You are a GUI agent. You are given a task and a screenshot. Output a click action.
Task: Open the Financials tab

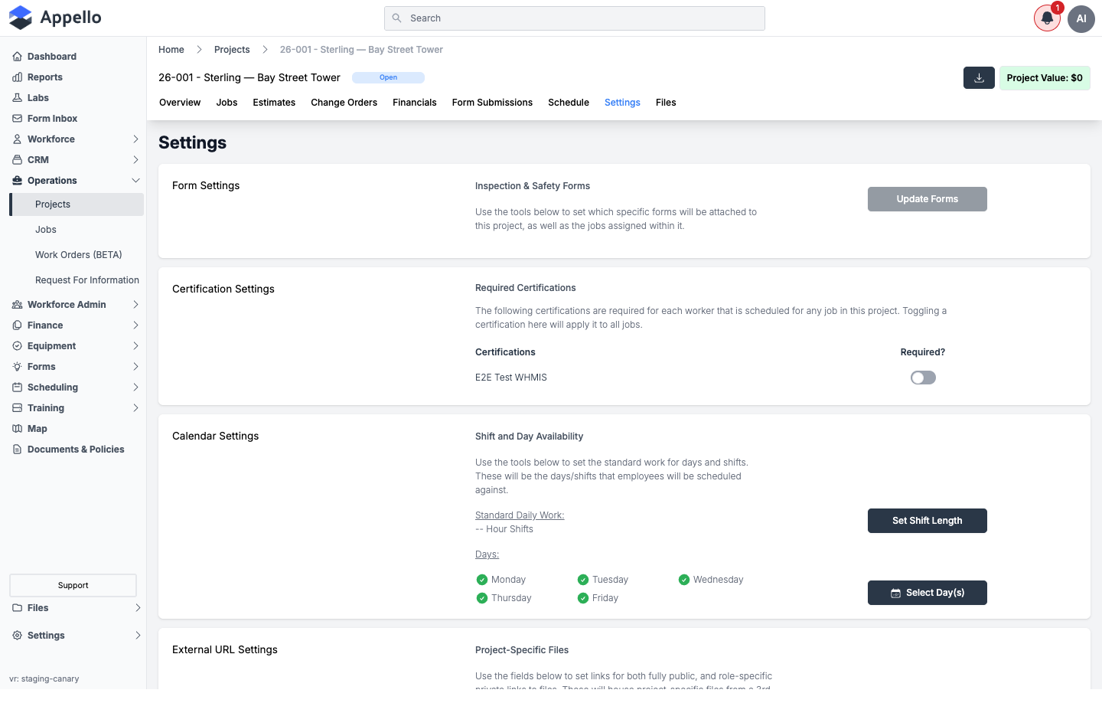(x=415, y=103)
